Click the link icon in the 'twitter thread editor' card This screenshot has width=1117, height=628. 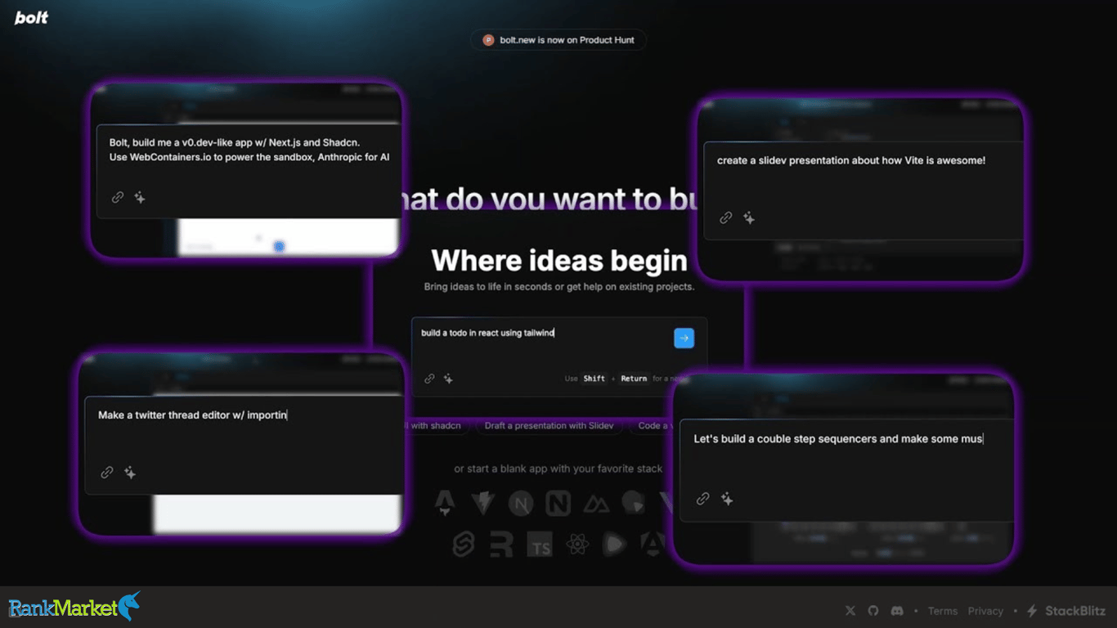[107, 473]
